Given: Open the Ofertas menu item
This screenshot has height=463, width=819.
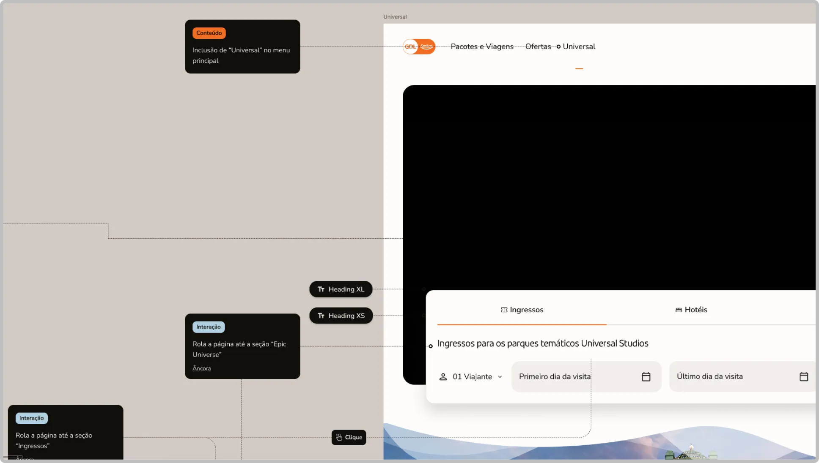Looking at the screenshot, I should (x=538, y=46).
